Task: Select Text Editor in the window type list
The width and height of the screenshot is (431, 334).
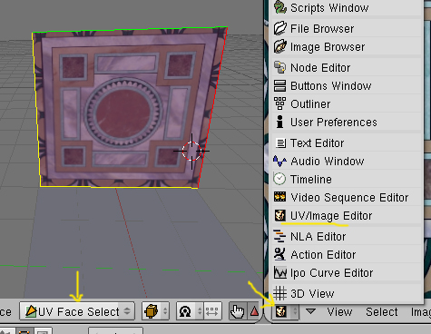Action: point(347,142)
